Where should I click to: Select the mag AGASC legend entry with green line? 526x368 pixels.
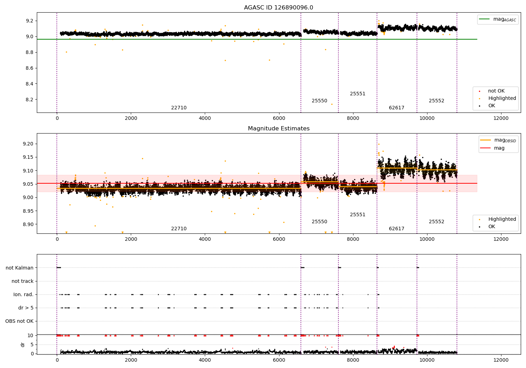(498, 19)
